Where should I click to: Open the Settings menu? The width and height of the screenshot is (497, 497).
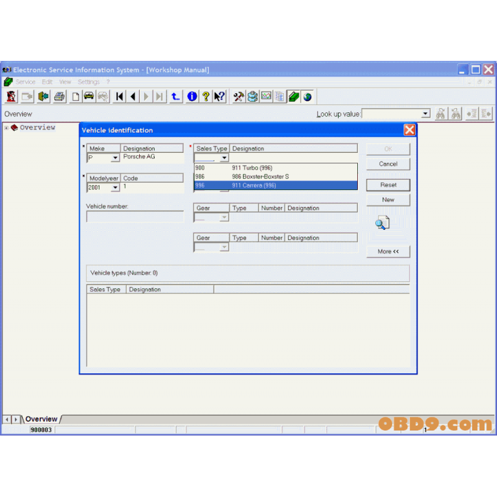point(88,82)
